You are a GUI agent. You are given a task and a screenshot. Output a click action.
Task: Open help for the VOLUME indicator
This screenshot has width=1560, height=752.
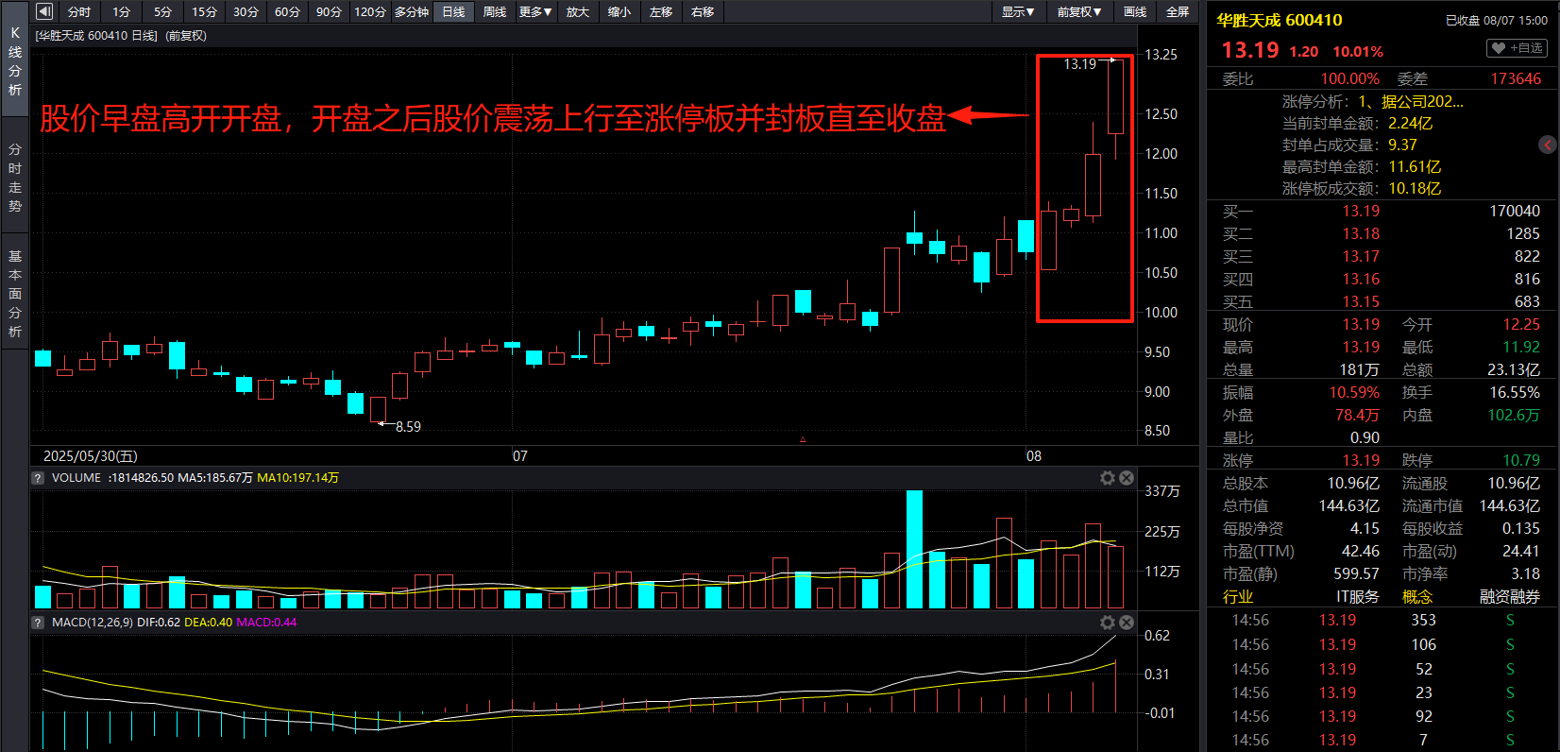tap(38, 478)
